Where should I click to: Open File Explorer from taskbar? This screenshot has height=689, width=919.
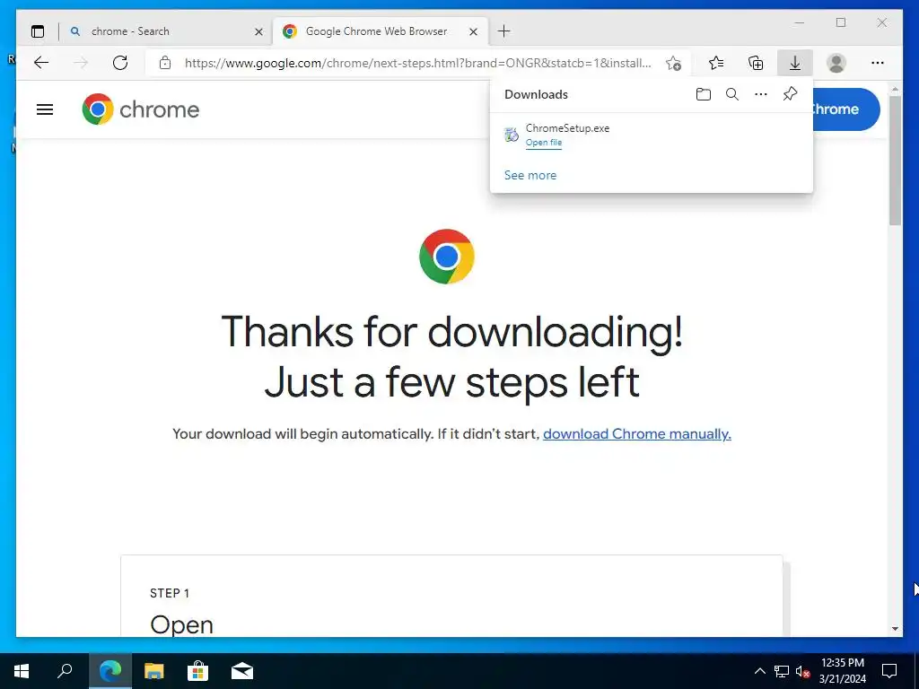154,671
